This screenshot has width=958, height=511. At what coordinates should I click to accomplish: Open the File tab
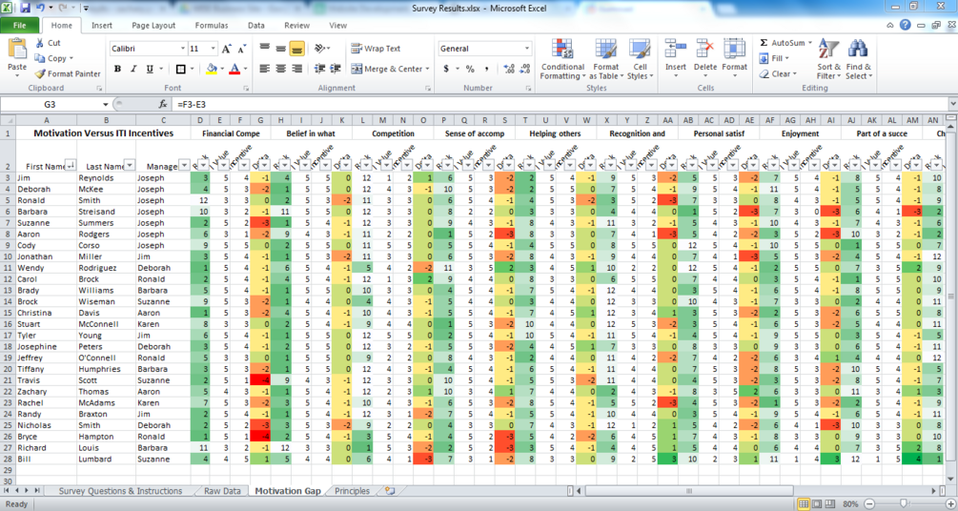(x=20, y=26)
